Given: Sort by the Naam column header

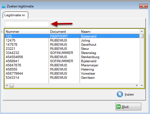Looking at the screenshot, I should coord(110,32).
